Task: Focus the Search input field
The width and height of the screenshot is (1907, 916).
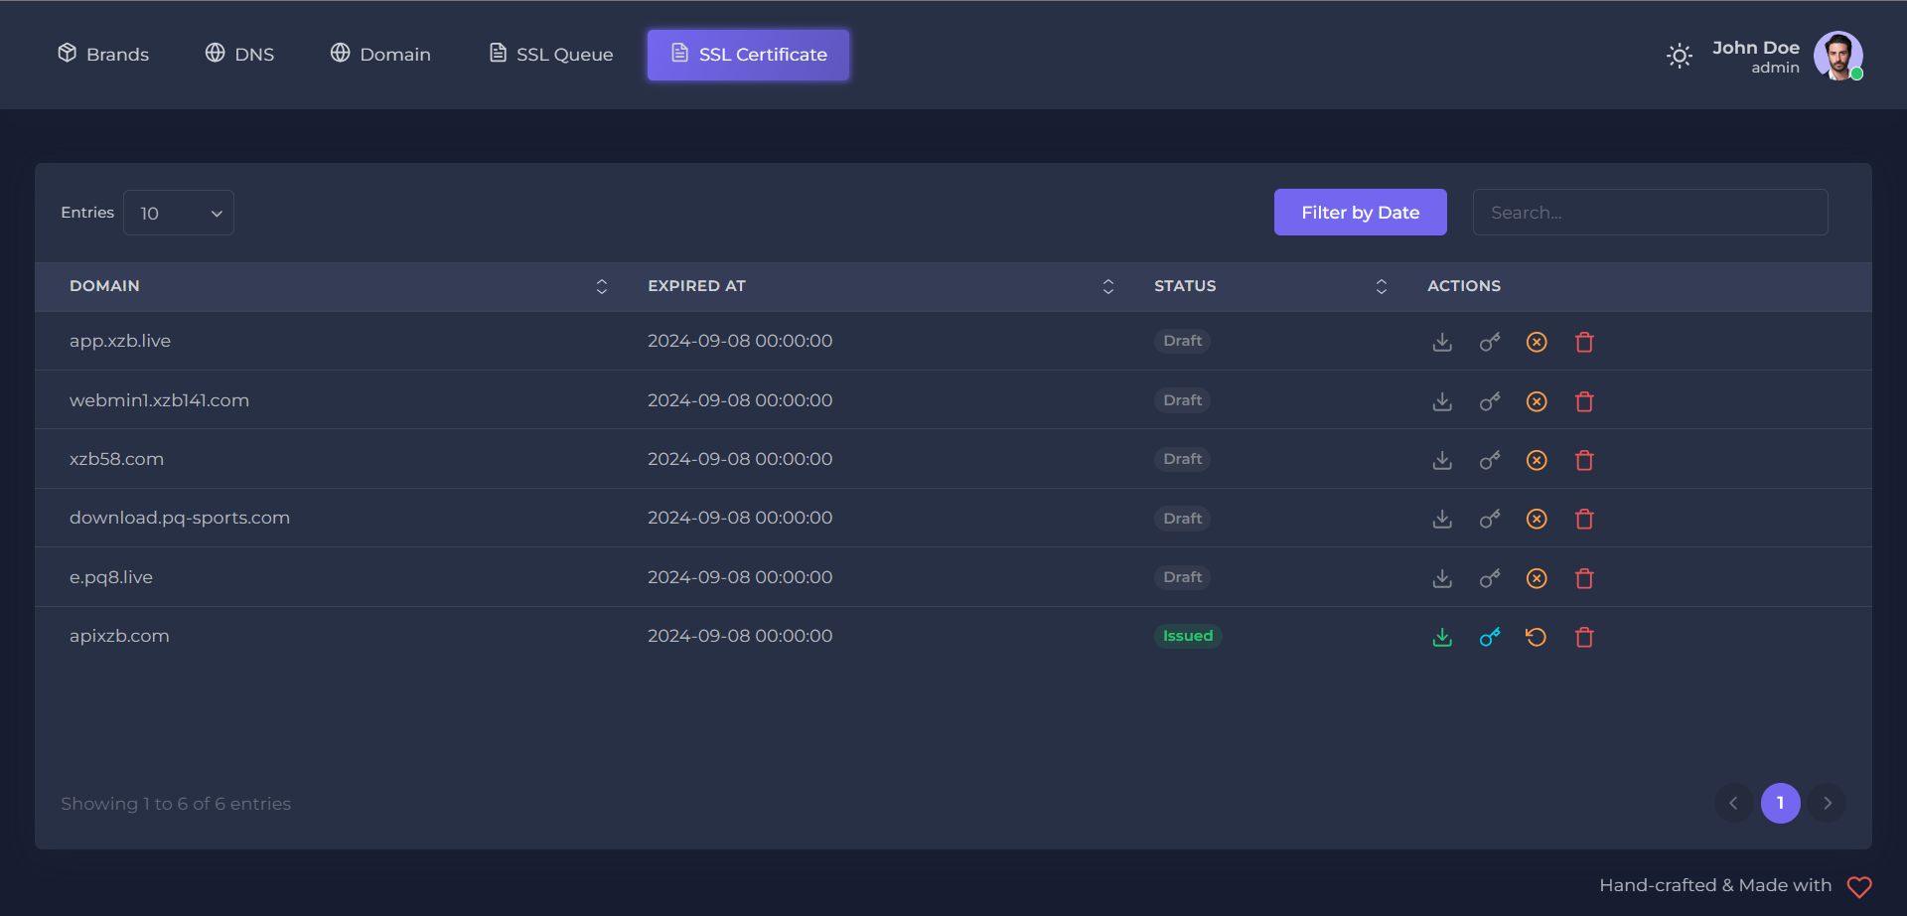Action: pyautogui.click(x=1650, y=213)
